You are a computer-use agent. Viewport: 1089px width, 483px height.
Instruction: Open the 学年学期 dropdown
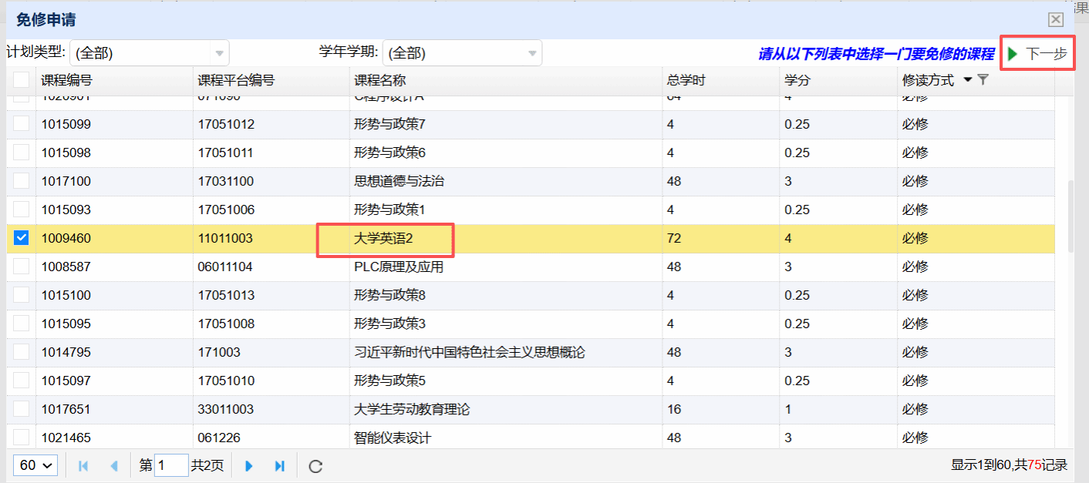462,53
